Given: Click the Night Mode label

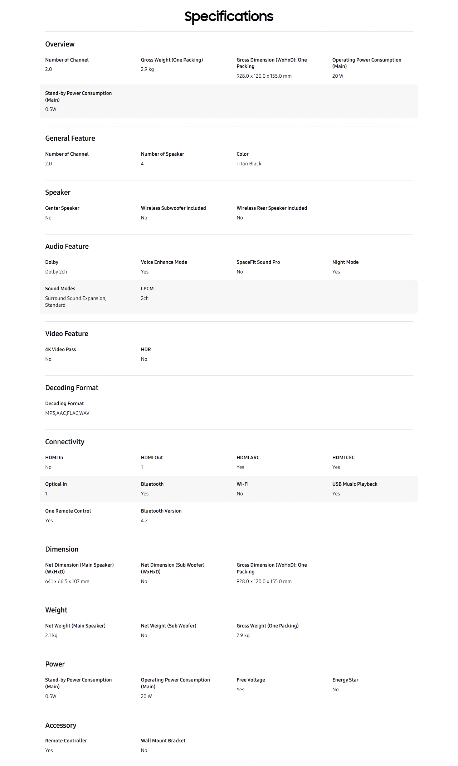Looking at the screenshot, I should point(345,262).
